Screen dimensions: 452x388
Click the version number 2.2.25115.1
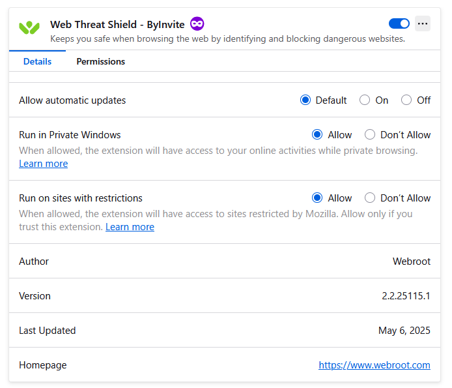click(406, 296)
